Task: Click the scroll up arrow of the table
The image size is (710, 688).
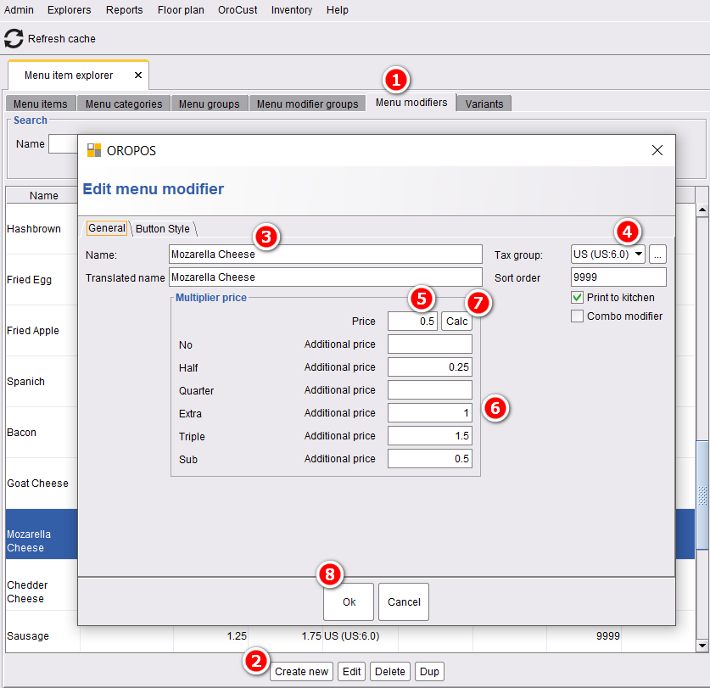Action: (x=702, y=210)
